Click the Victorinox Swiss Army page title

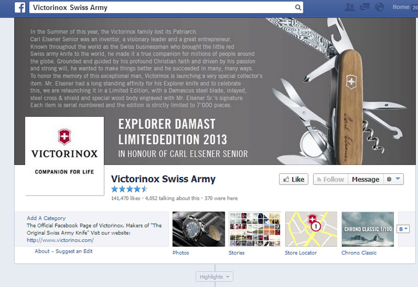[x=163, y=179]
